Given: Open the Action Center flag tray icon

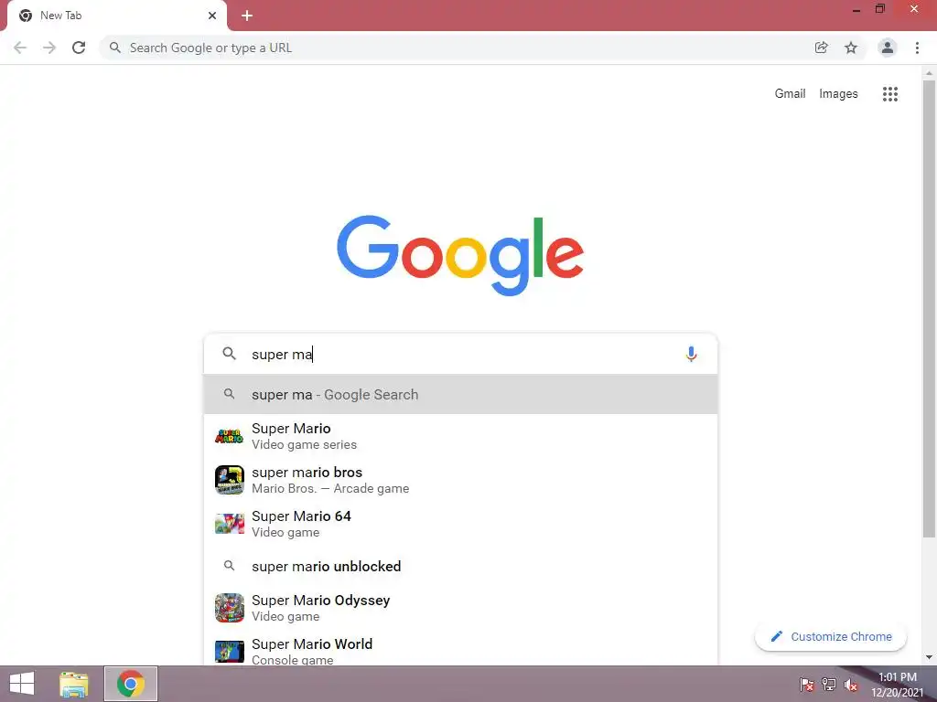Looking at the screenshot, I should (x=807, y=685).
